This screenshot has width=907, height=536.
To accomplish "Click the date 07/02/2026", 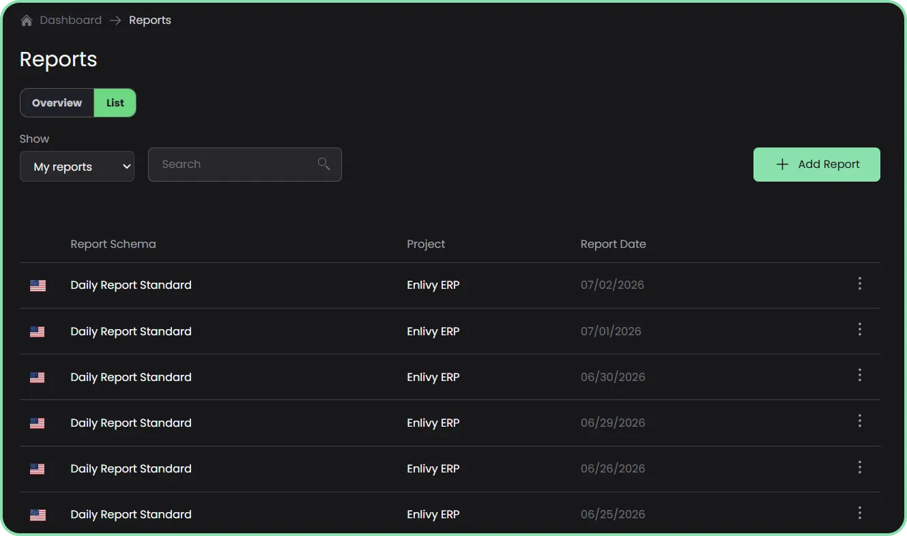I will click(x=612, y=285).
